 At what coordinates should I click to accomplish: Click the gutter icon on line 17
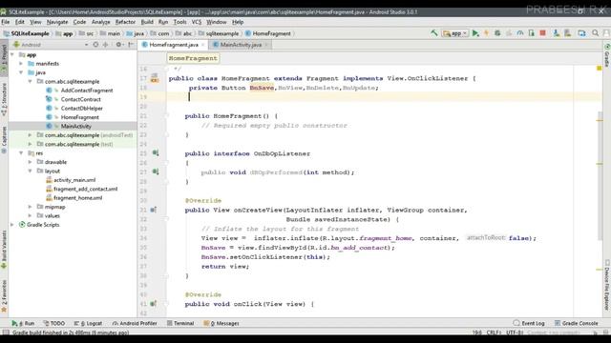tap(155, 78)
